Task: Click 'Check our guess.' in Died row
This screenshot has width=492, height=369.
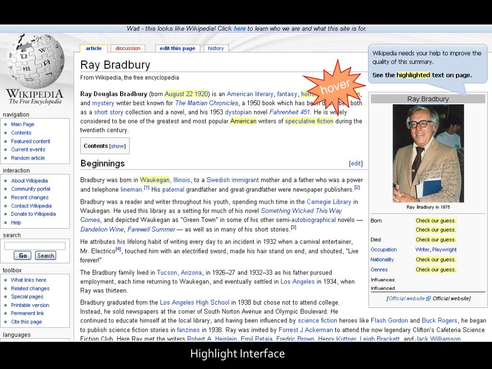Action: pyautogui.click(x=436, y=240)
